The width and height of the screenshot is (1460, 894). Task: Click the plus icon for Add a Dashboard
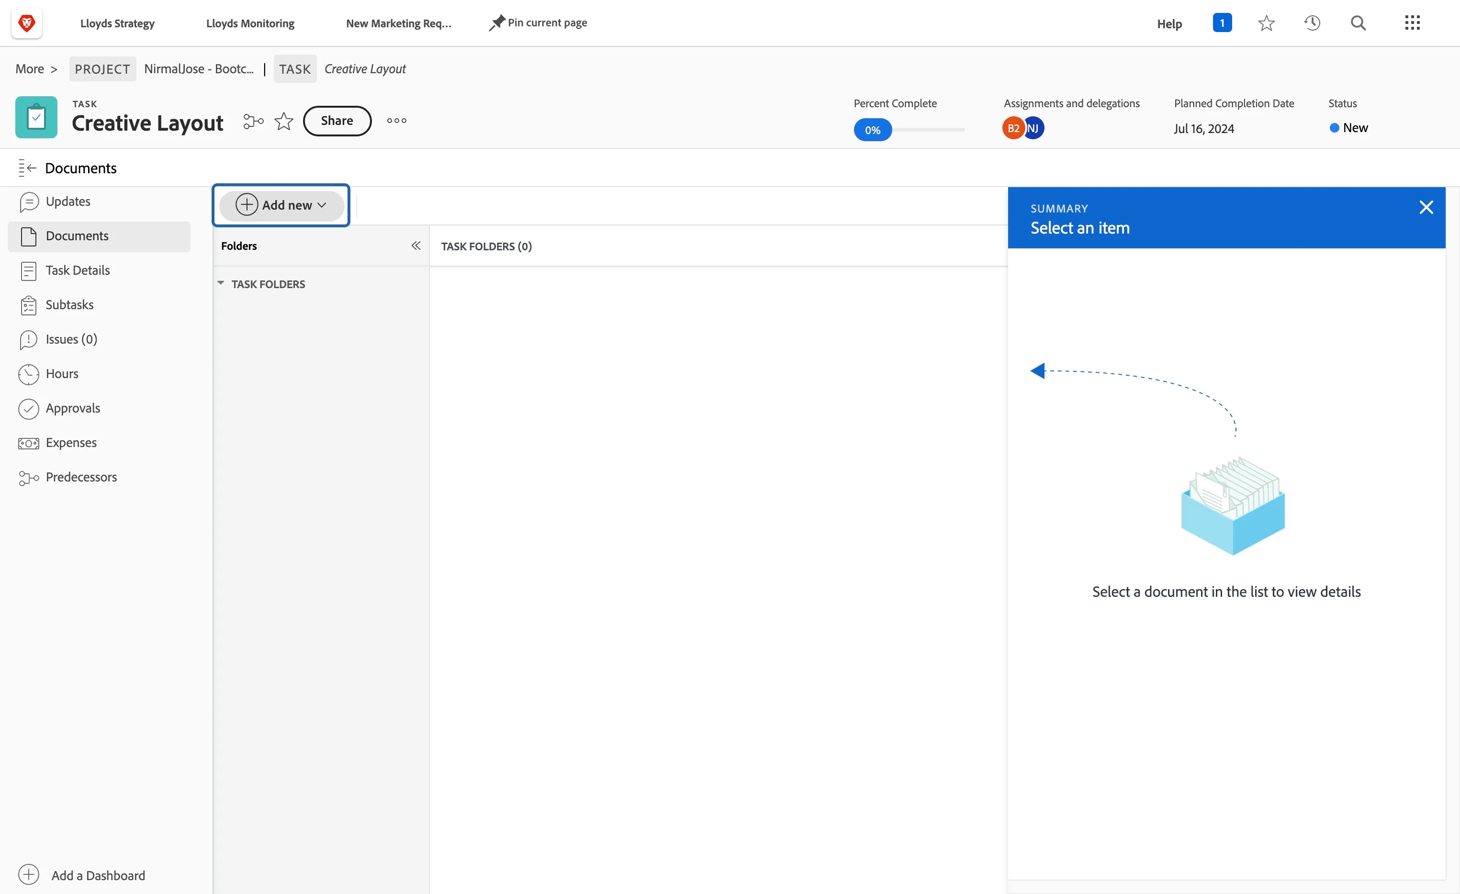tap(28, 875)
